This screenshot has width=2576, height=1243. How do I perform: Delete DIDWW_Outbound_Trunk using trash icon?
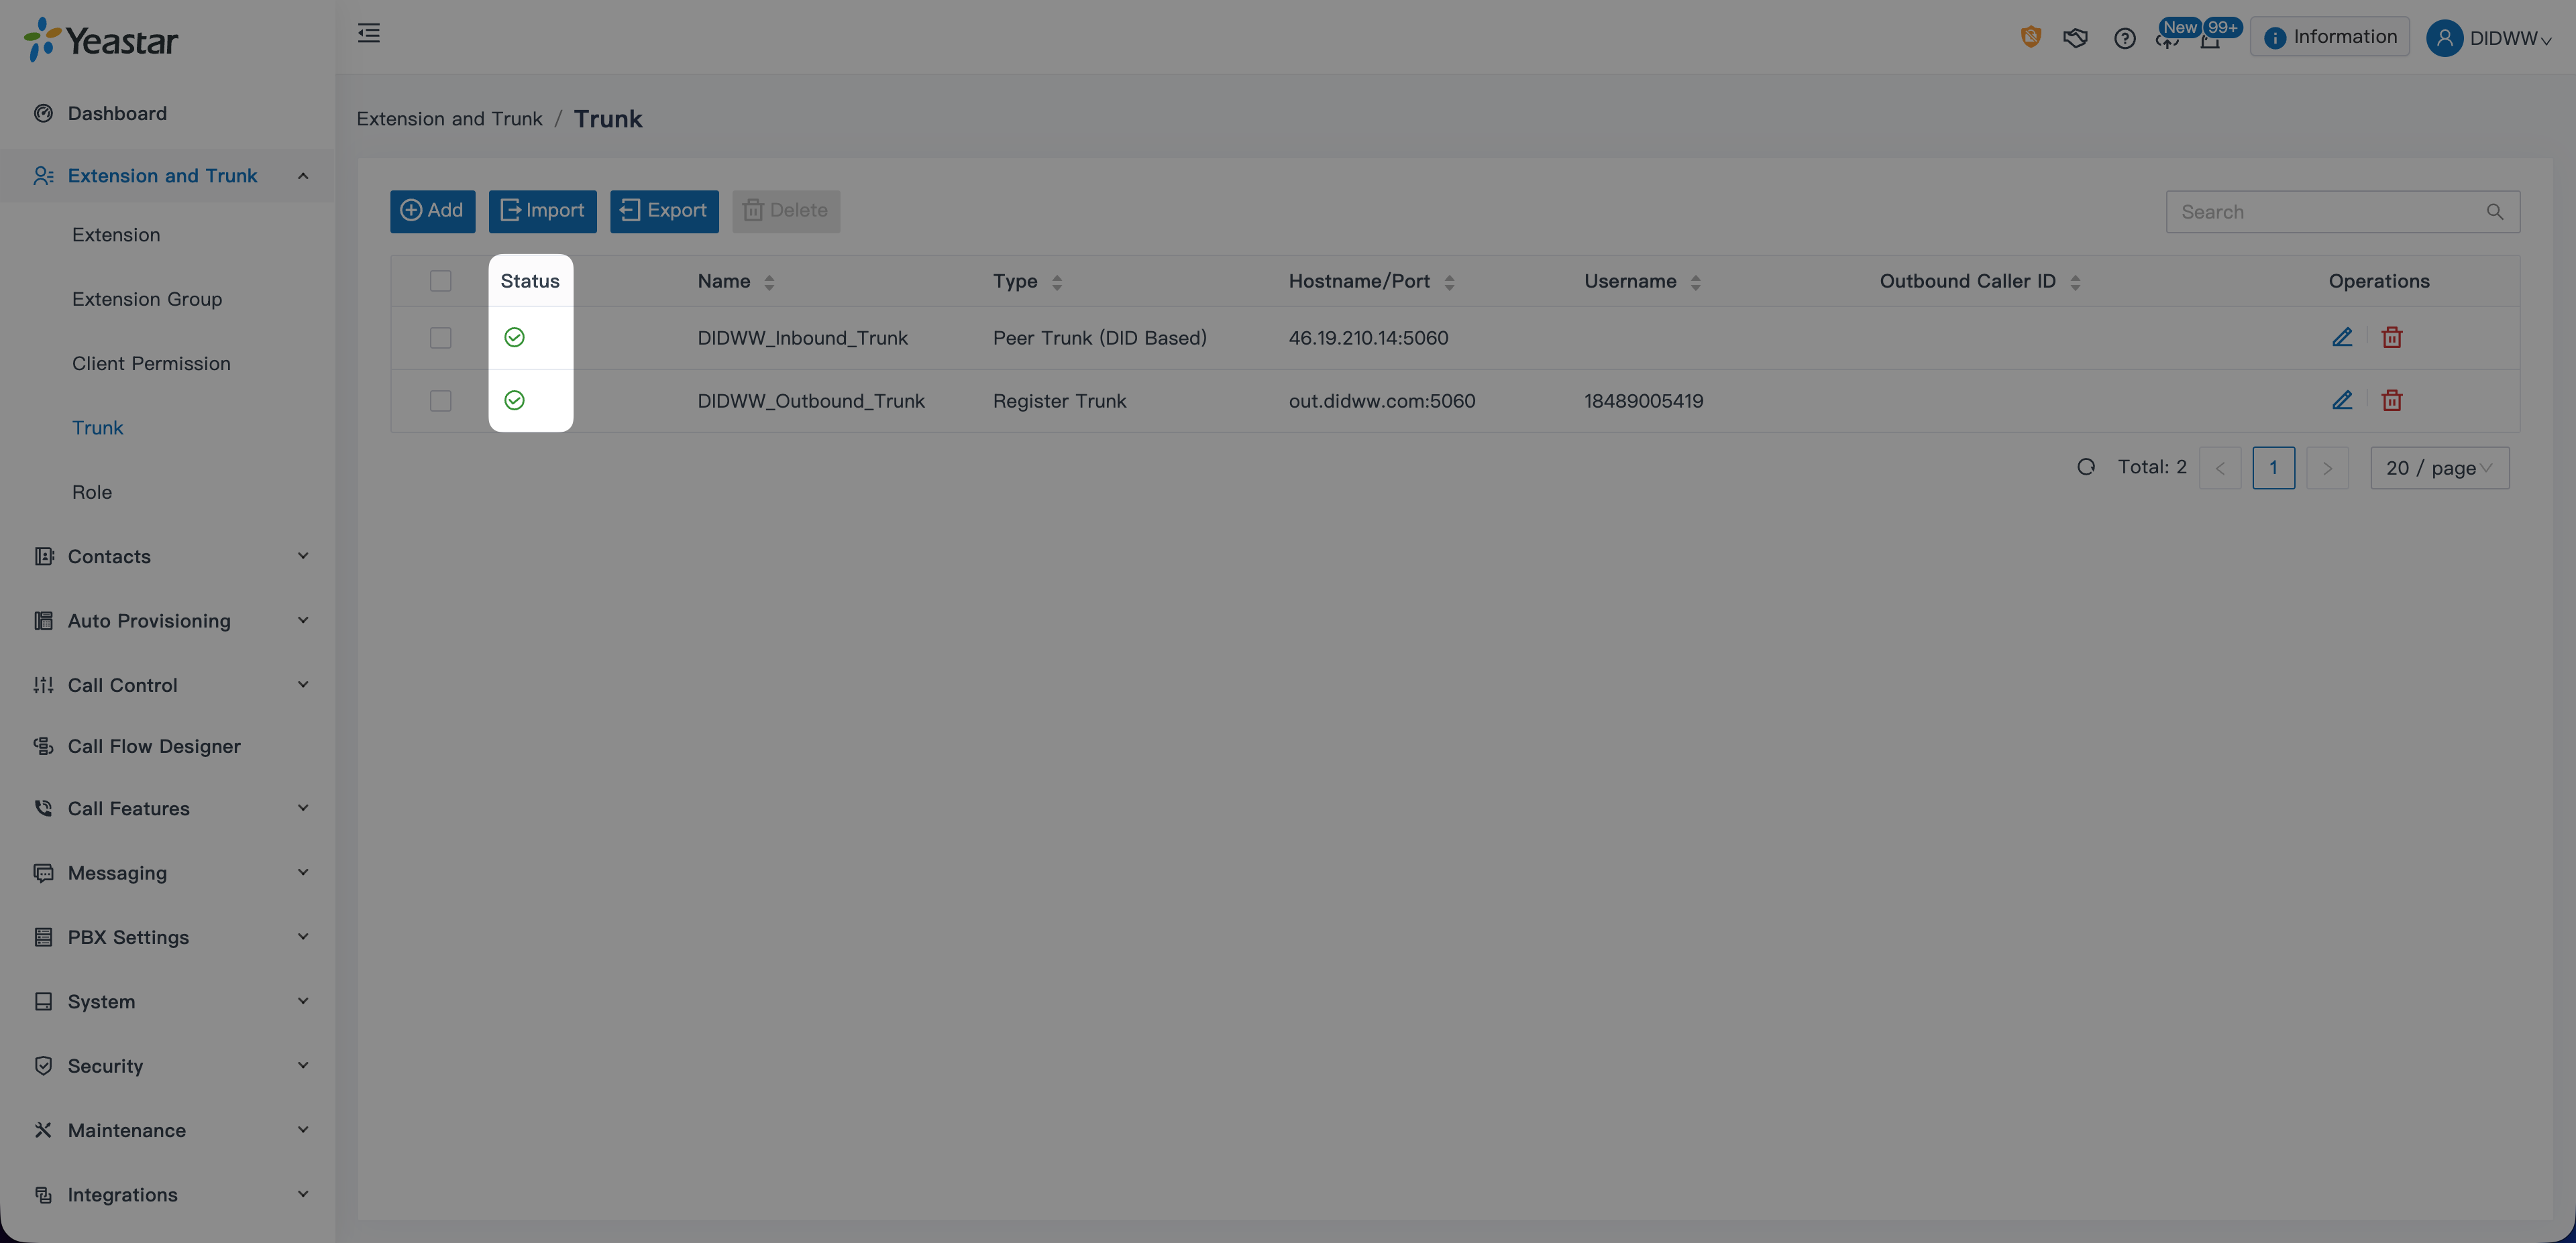click(x=2391, y=401)
